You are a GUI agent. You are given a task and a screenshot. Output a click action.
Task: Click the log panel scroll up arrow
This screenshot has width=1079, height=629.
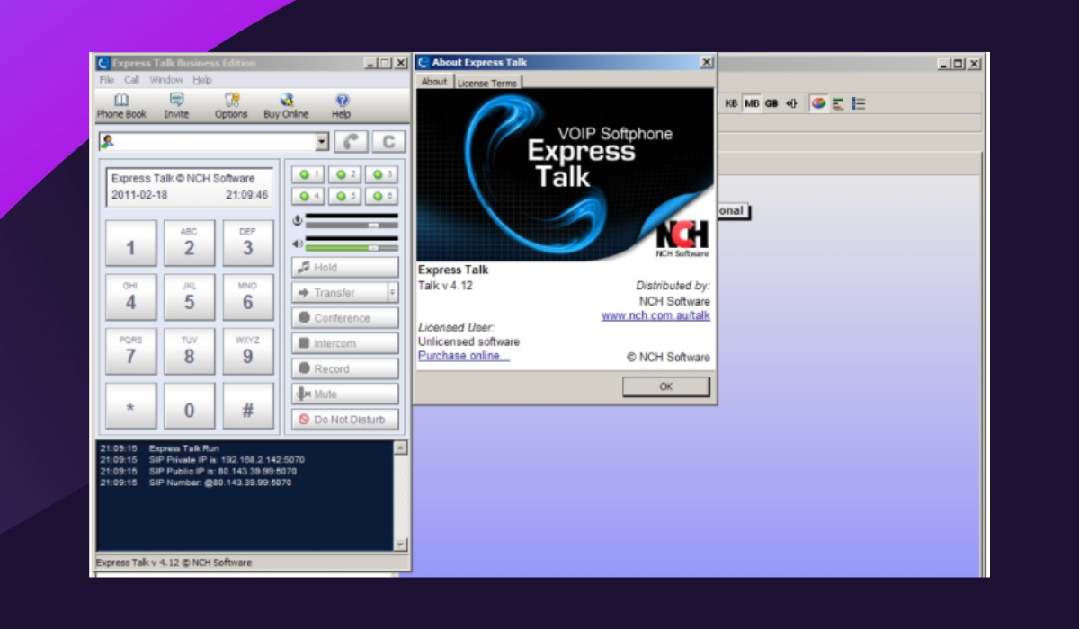coord(401,447)
